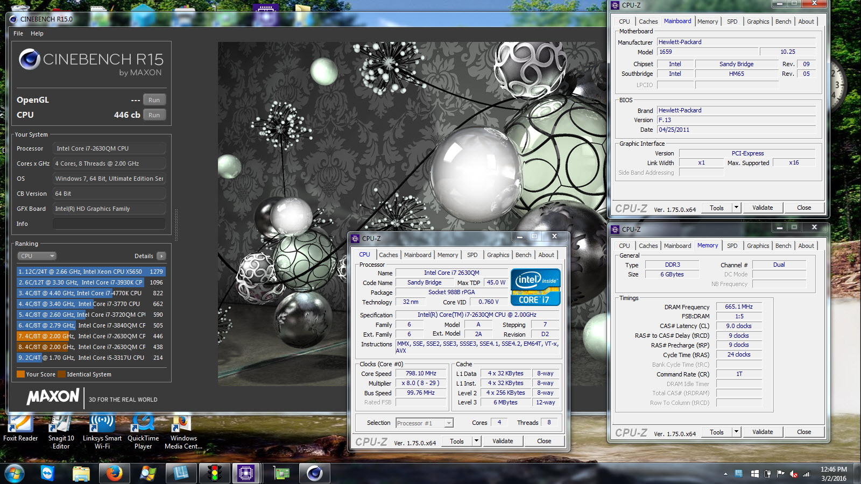Expand Tools dropdown arrow in center CPU-Z
The height and width of the screenshot is (484, 861).
point(476,441)
